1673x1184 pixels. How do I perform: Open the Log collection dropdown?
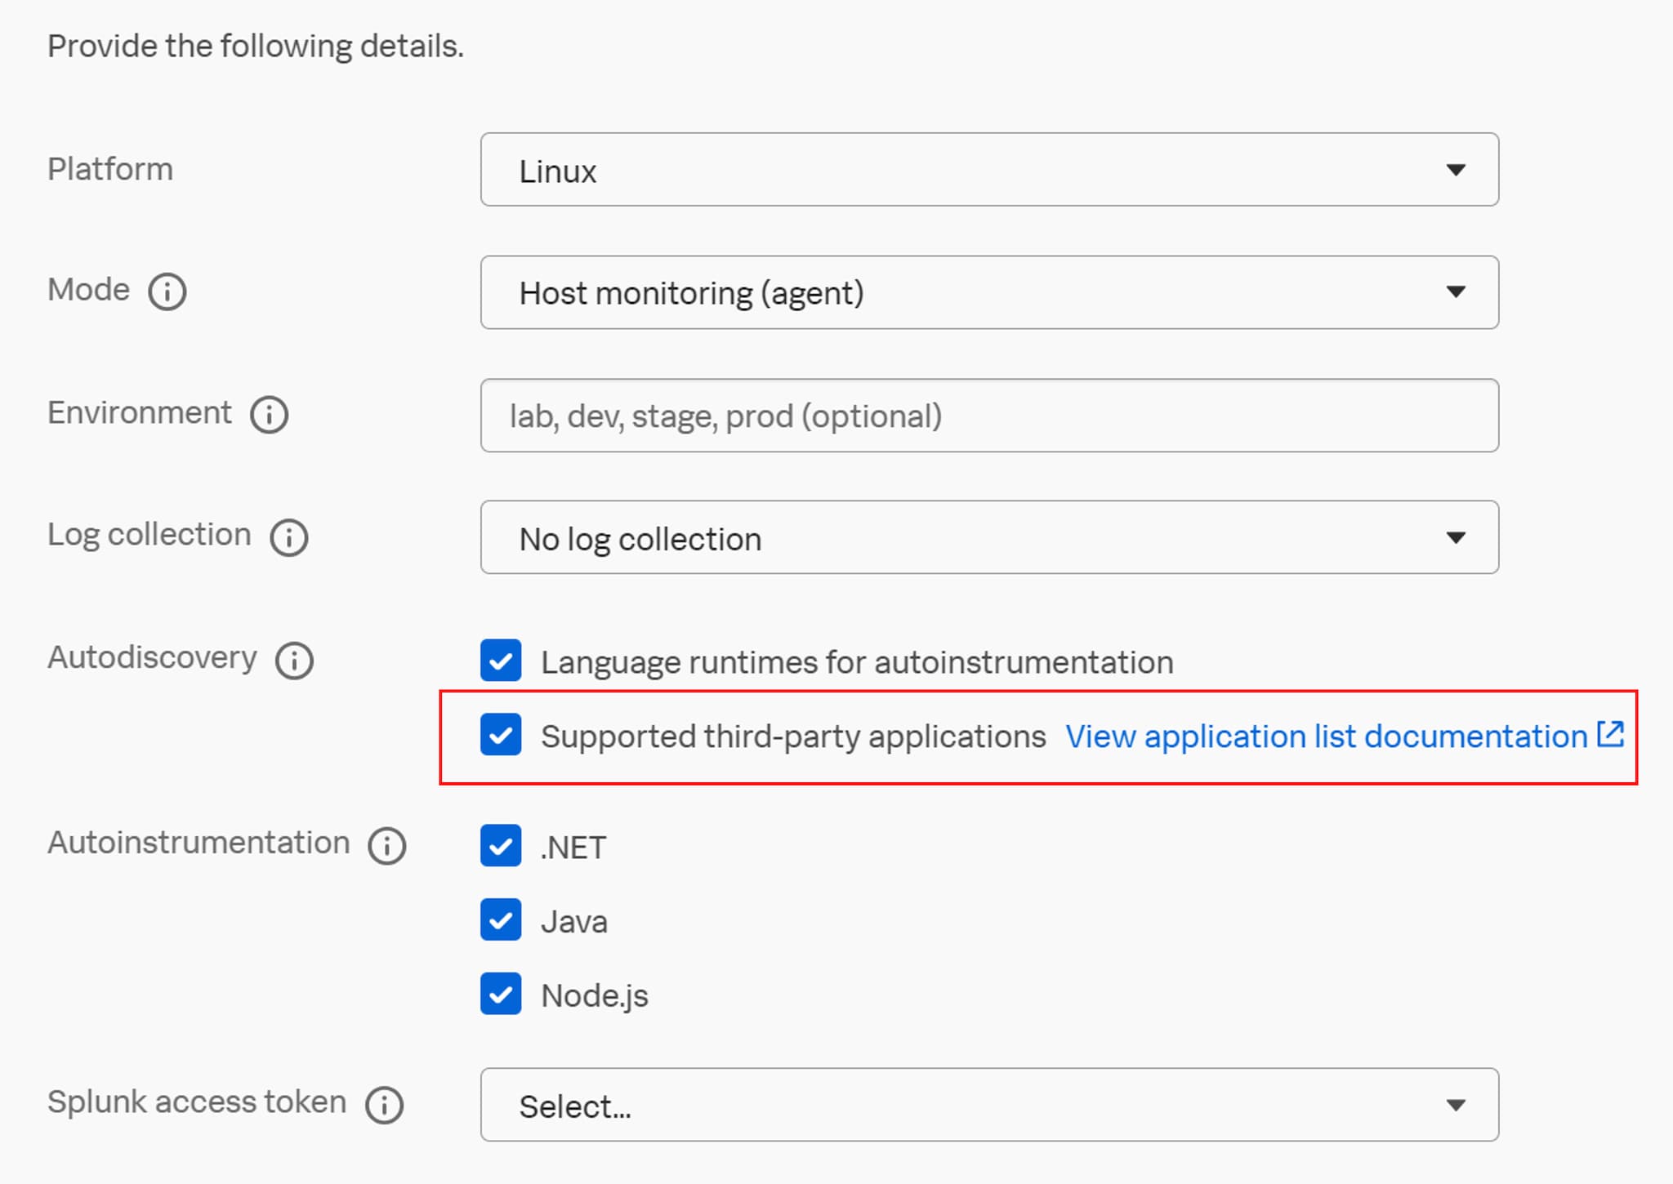tap(989, 537)
